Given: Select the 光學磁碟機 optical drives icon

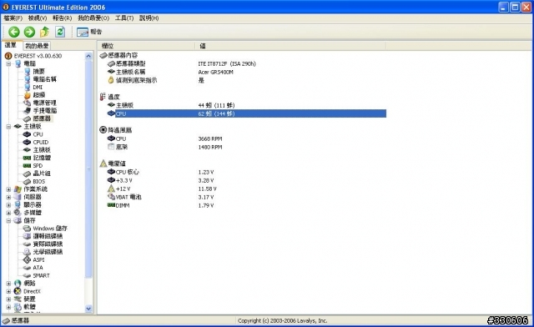Looking at the screenshot, I should (x=27, y=252).
